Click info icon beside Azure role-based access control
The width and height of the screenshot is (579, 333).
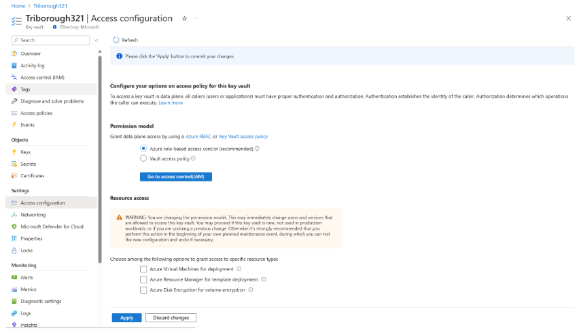257,149
